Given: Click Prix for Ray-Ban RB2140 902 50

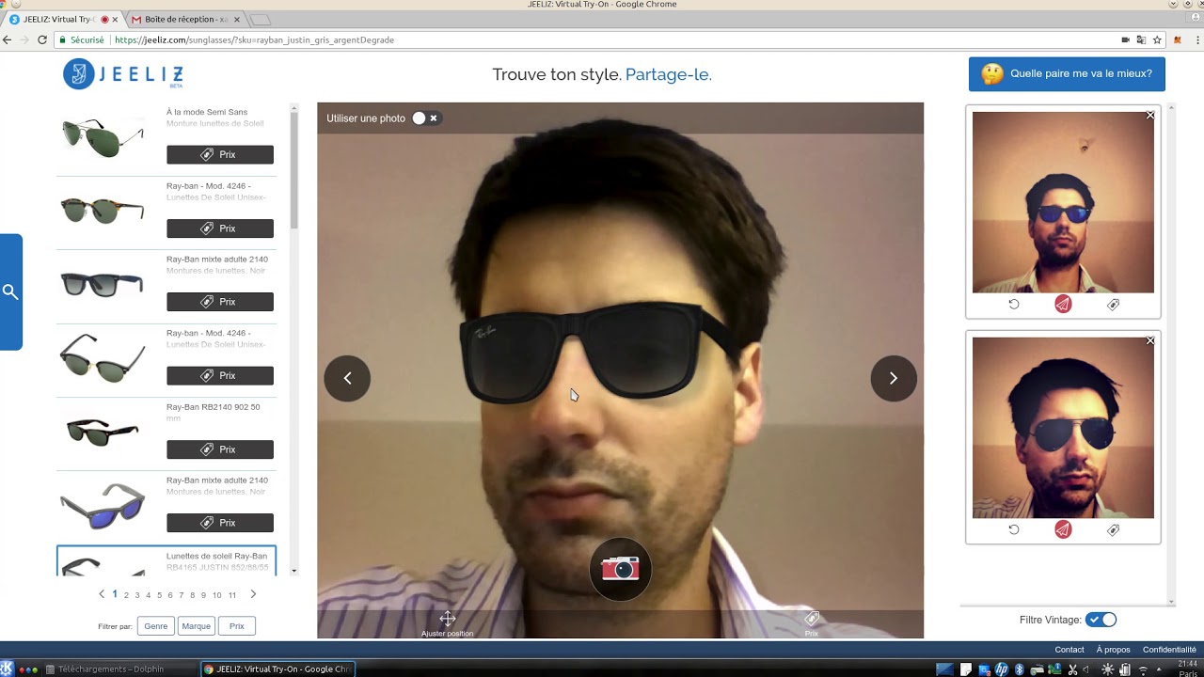Looking at the screenshot, I should click(220, 449).
